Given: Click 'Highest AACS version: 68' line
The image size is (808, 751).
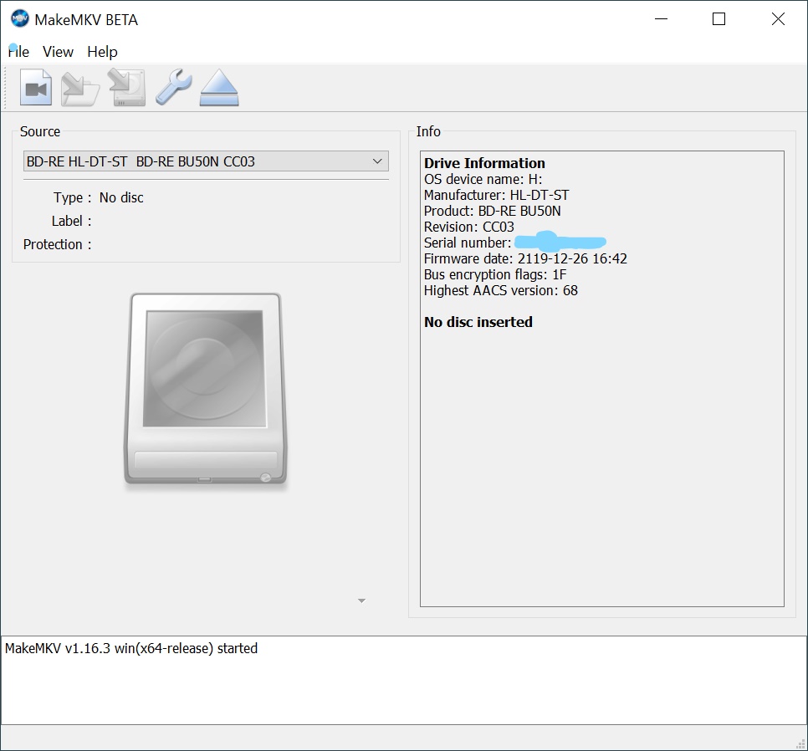Looking at the screenshot, I should tap(501, 290).
